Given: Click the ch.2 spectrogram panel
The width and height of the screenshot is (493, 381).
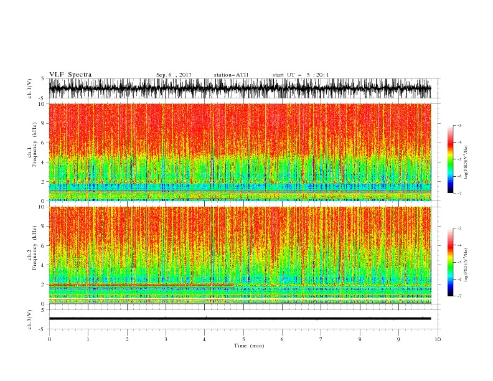Looking at the screenshot, I should [240, 255].
